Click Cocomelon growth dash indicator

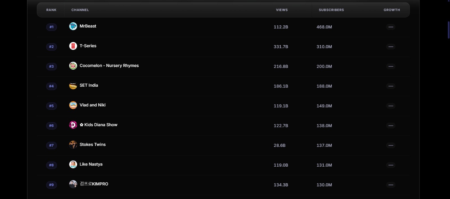click(391, 66)
